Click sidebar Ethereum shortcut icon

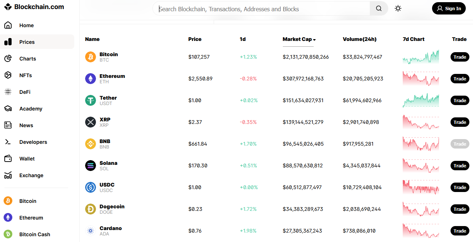coord(8,217)
